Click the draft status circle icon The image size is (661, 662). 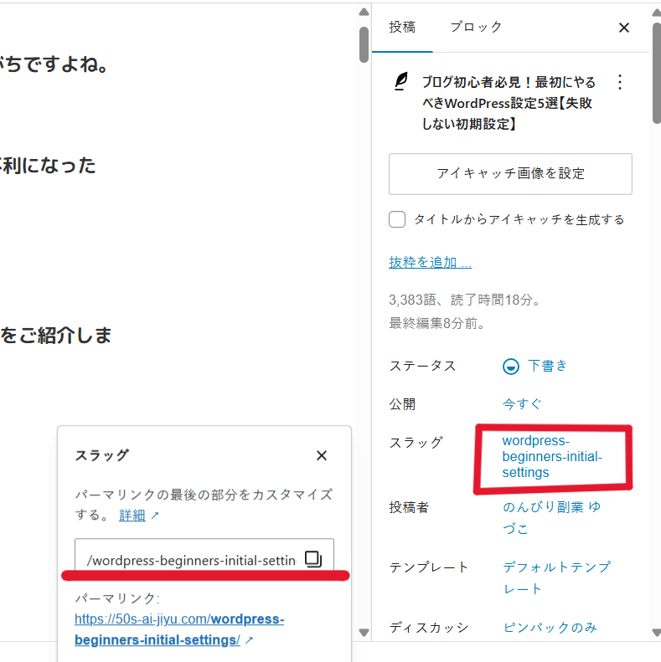click(x=510, y=367)
